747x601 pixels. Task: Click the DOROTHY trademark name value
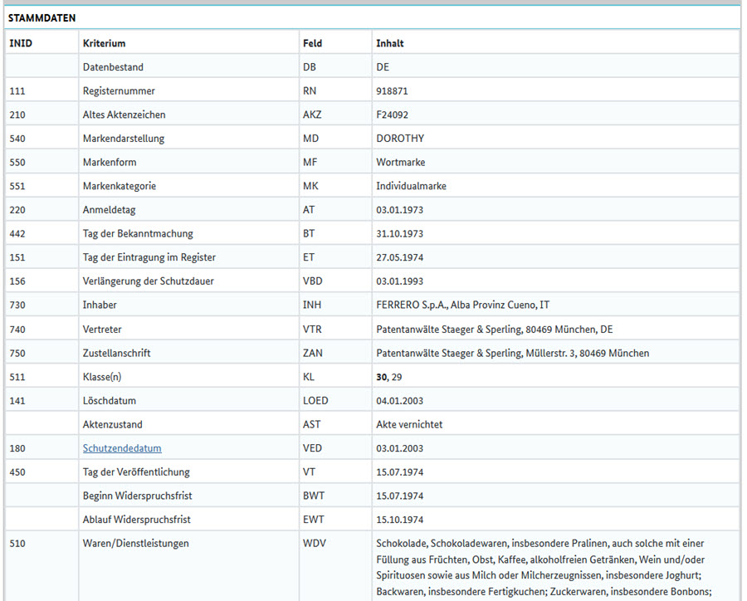coord(400,139)
